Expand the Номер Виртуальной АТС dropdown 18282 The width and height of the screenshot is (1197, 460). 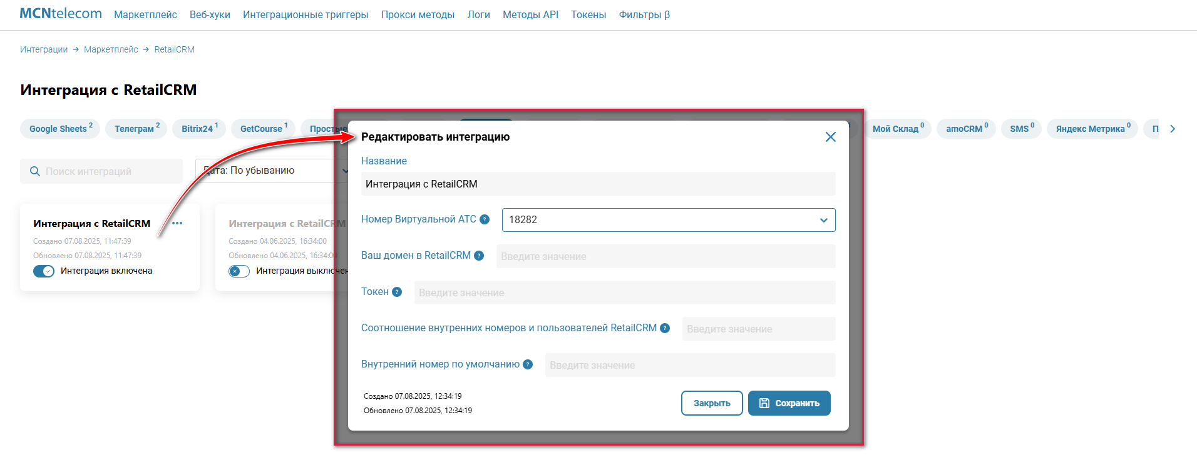pos(669,220)
